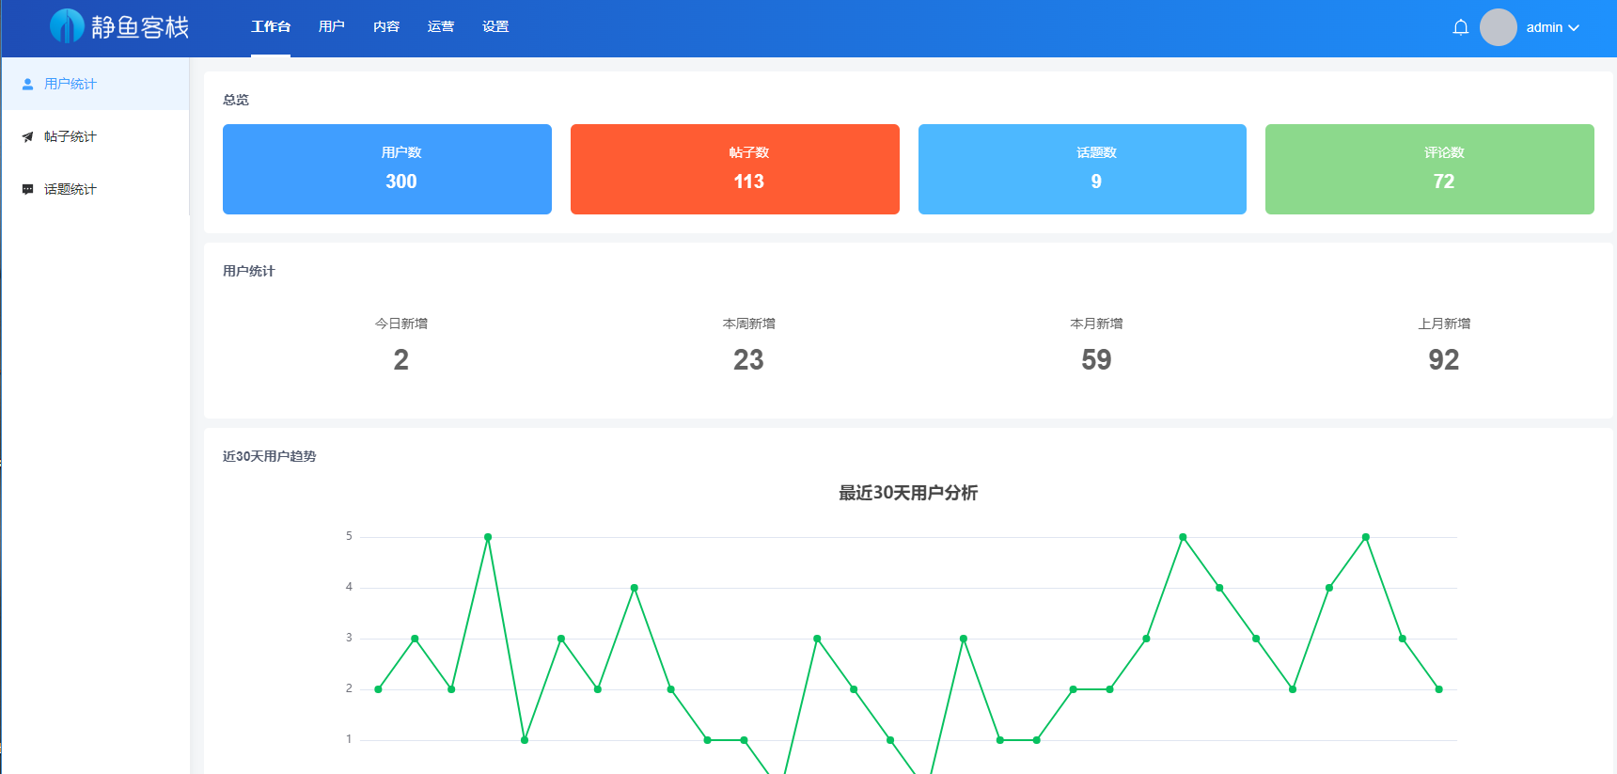Click the blue 用户数 300 card
Viewport: 1617px width, 774px height.
387,169
